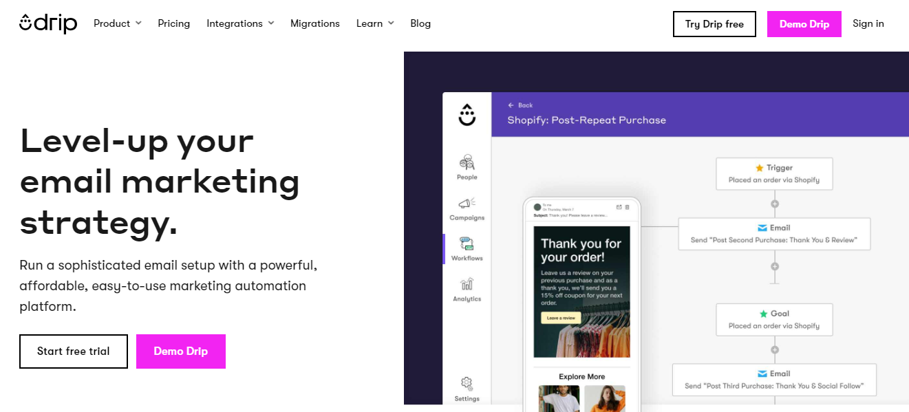This screenshot has height=412, width=909.
Task: Click the Leave a review button in phone
Action: 561,318
